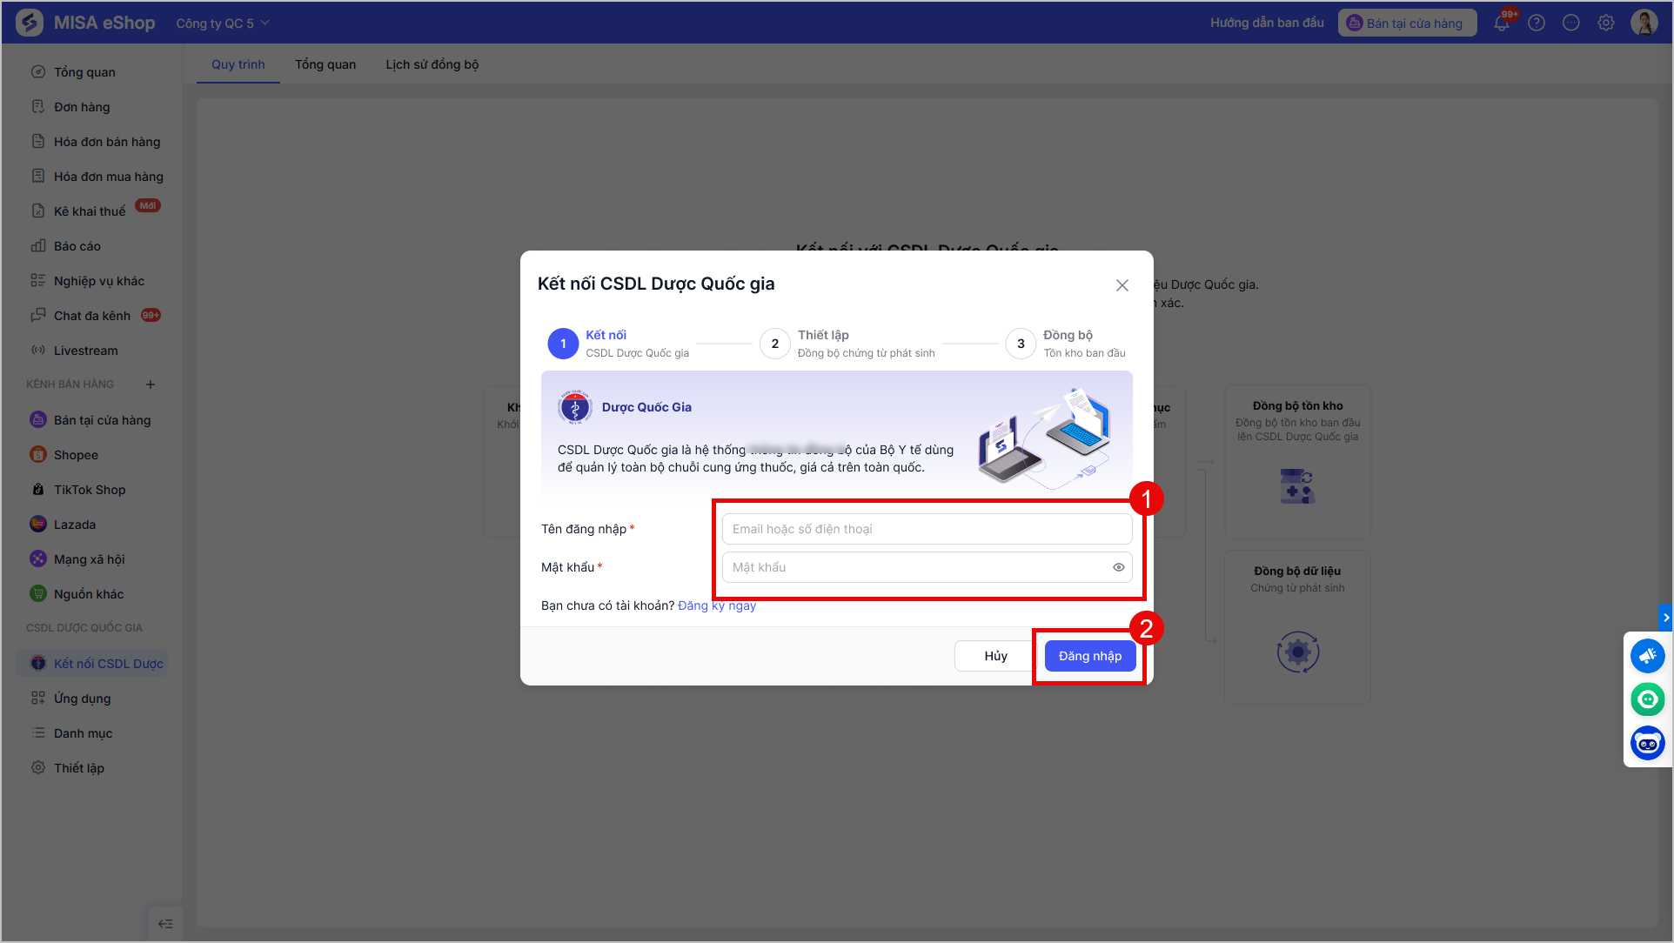The width and height of the screenshot is (1674, 943).
Task: Click Bán tại cửa hàng header button
Action: pos(1407,23)
